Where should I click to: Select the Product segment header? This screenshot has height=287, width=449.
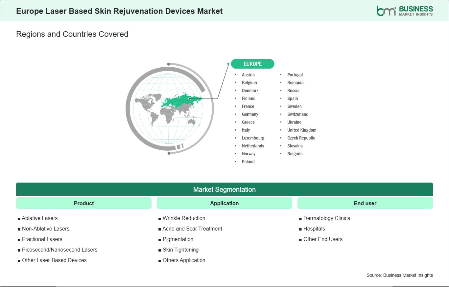tap(84, 203)
